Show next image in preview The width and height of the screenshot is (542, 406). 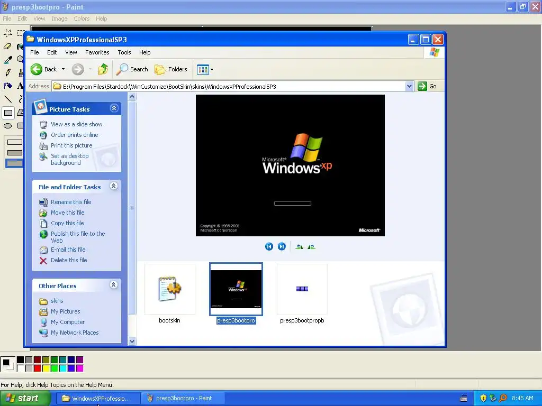[x=282, y=246]
